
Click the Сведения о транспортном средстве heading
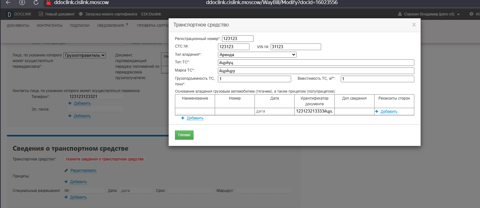[70, 148]
